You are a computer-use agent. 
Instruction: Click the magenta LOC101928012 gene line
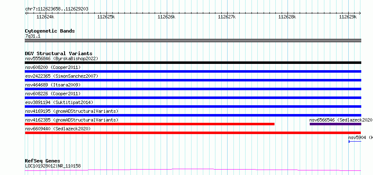point(193,170)
